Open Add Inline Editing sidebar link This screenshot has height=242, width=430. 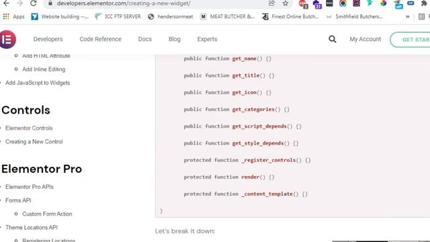[44, 69]
